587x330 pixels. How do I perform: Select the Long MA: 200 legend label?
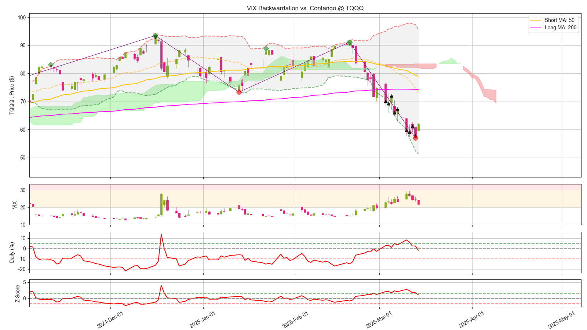[x=561, y=27]
